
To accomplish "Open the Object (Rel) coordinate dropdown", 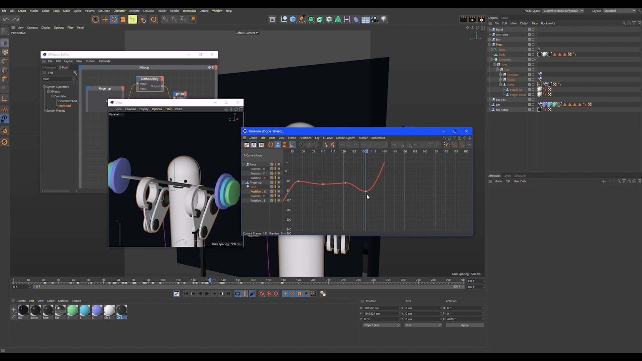I will coord(381,325).
